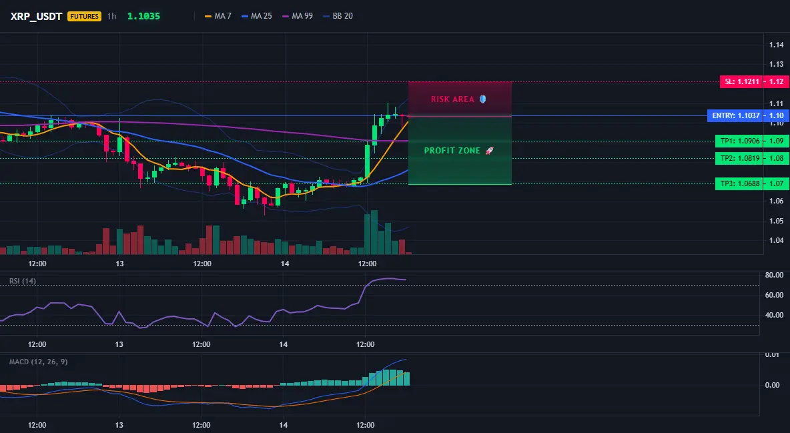The image size is (790, 433).
Task: Click date 14 on the MACD time axis
Action: [284, 425]
